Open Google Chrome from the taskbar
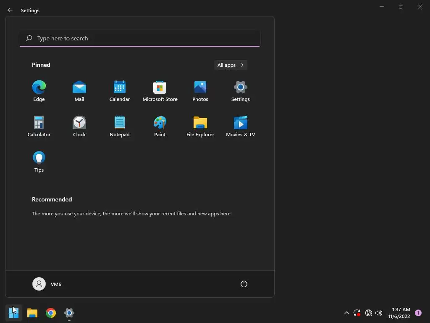430x323 pixels. [51, 313]
